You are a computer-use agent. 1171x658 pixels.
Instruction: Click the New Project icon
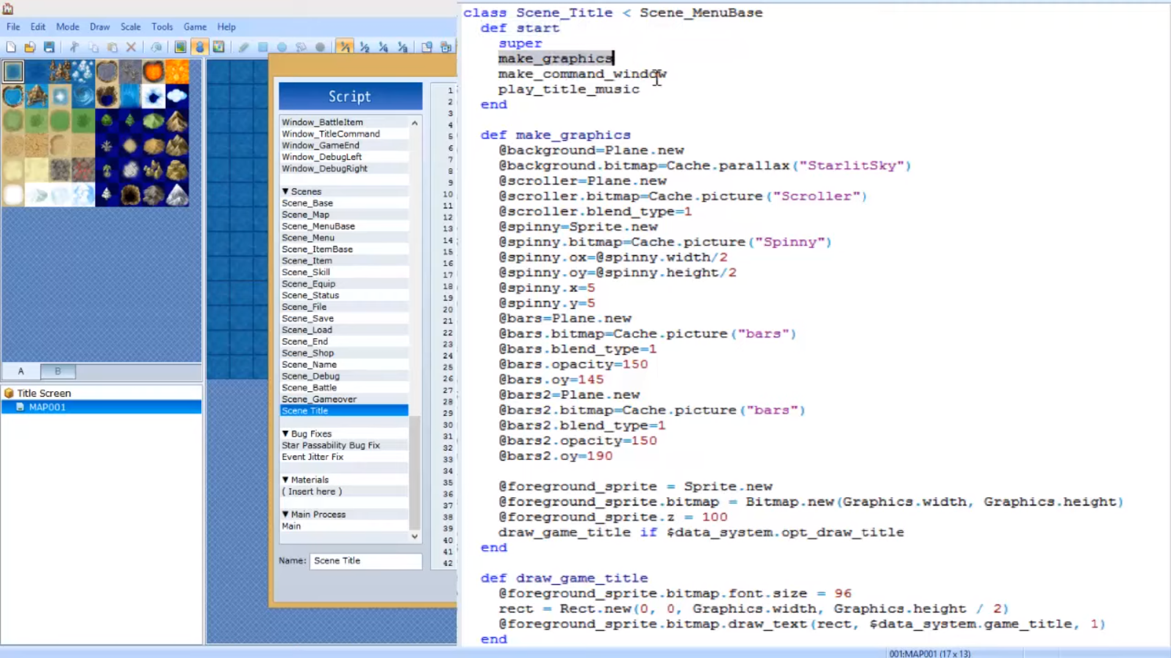11,47
